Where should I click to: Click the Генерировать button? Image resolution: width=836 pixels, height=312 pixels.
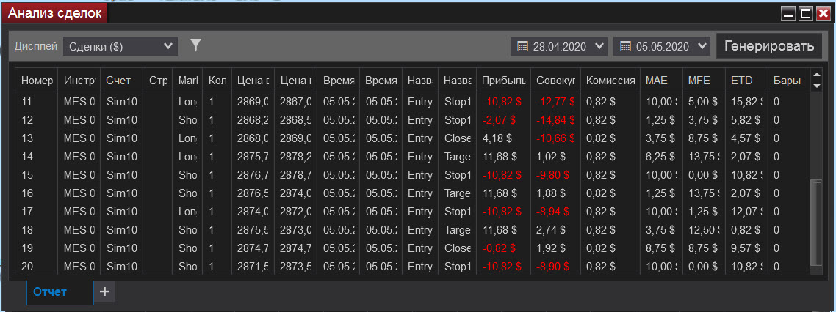tap(769, 45)
